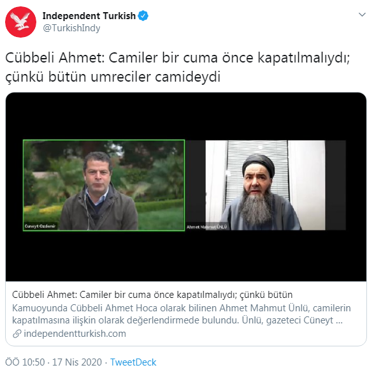Open Cüneyt Özdemir video thumbnail
The height and width of the screenshot is (370, 374).
(104, 186)
